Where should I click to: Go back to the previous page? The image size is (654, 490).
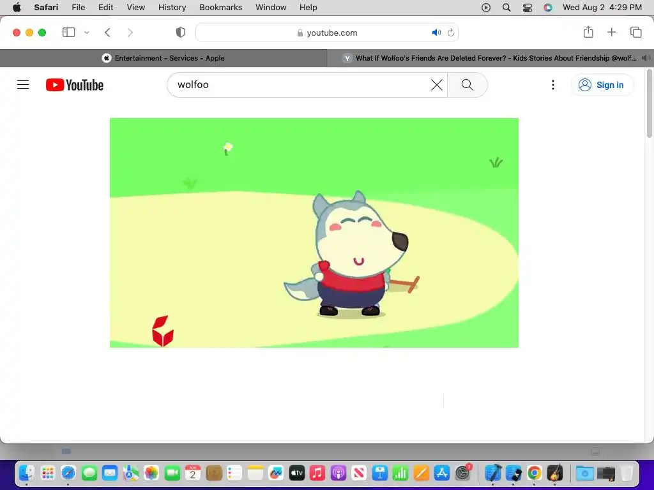107,33
